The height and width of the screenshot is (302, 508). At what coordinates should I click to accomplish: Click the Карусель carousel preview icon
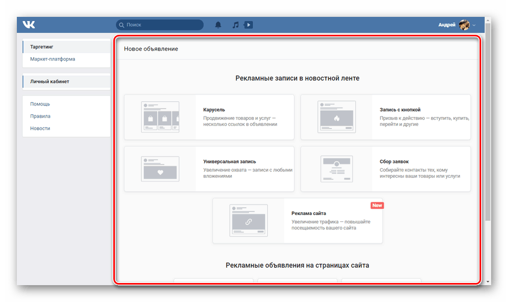point(160,116)
